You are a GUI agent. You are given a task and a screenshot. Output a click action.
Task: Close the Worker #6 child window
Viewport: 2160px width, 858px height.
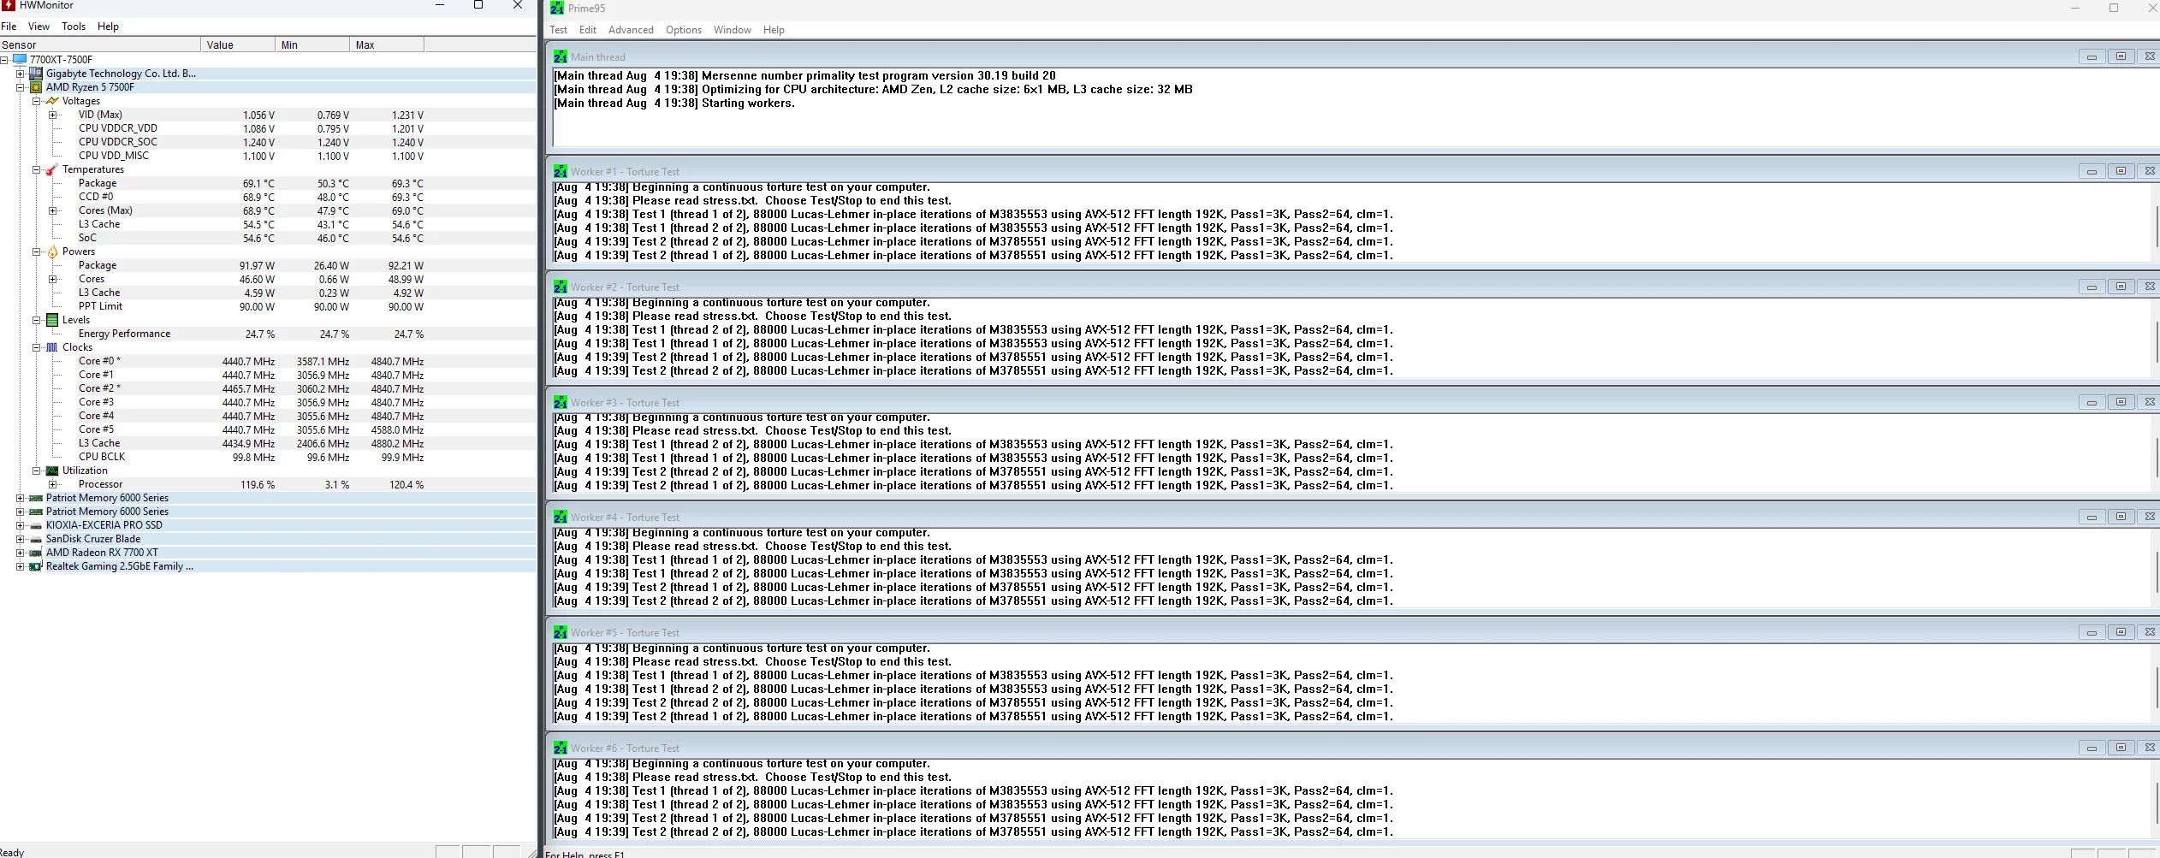[2149, 748]
